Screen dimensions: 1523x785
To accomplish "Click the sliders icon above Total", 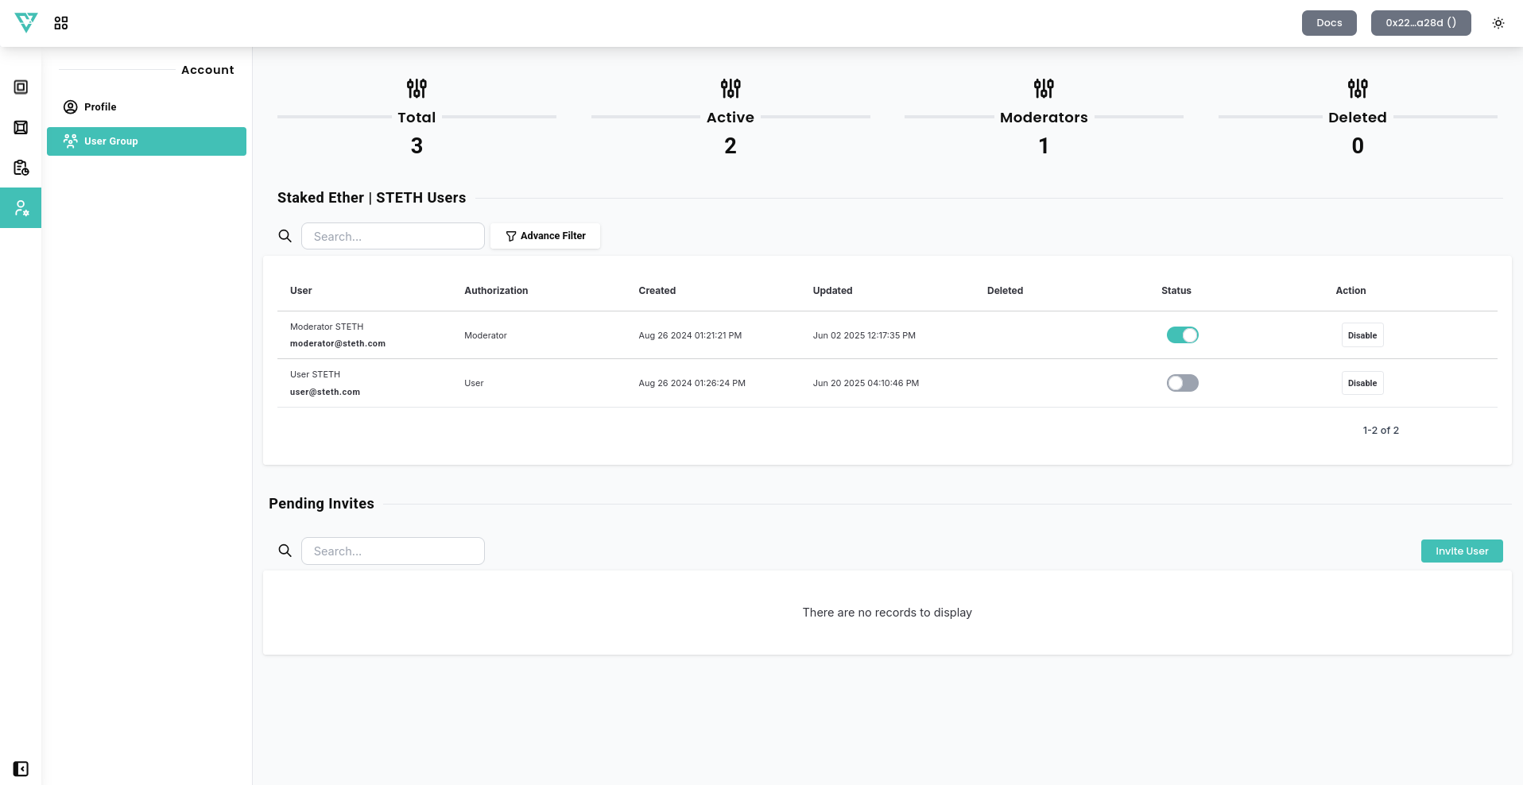I will click(417, 88).
